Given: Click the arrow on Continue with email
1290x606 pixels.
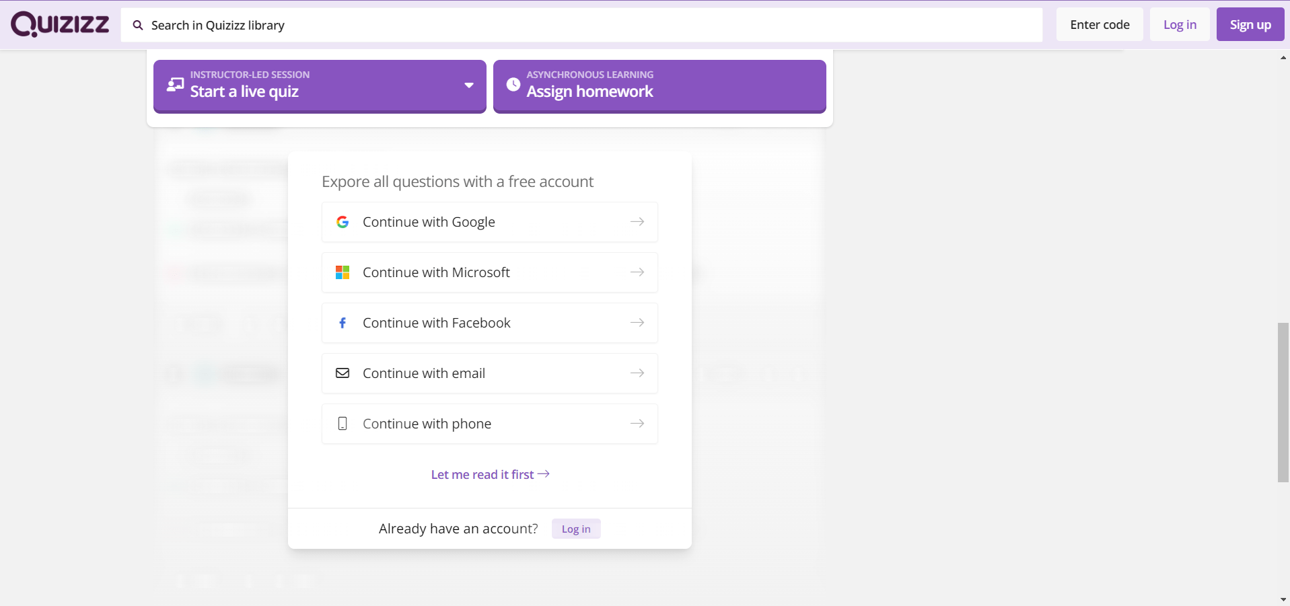Looking at the screenshot, I should (x=637, y=373).
